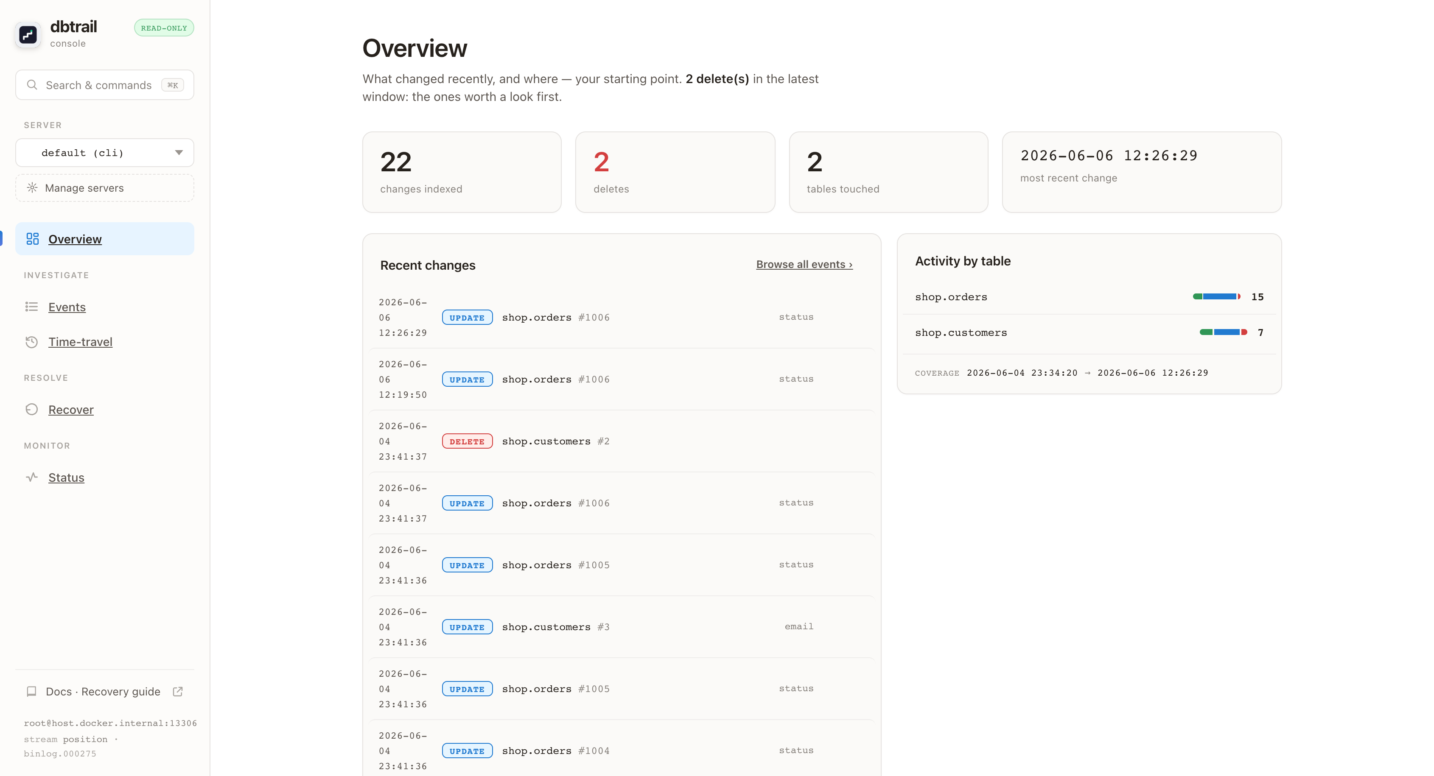Click the Recover circular arrow icon
This screenshot has height=776, width=1434.
tap(32, 410)
